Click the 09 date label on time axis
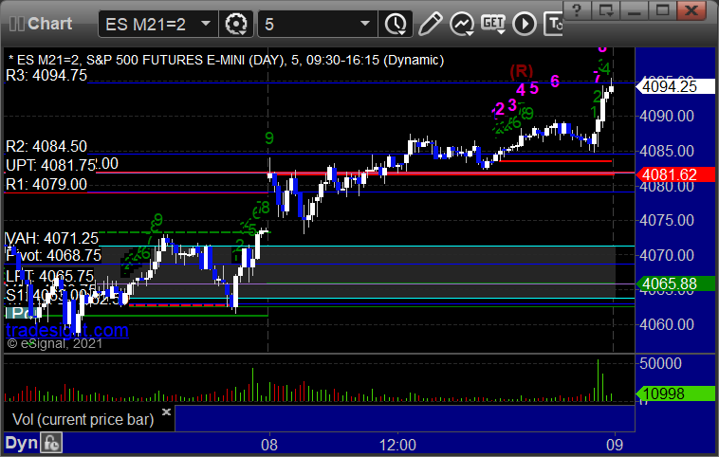This screenshot has height=457, width=719. (615, 445)
